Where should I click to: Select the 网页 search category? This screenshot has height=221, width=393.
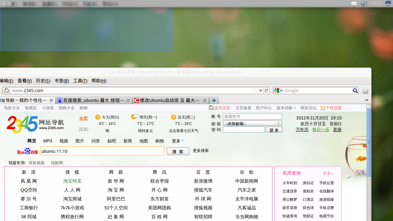[x=32, y=141]
